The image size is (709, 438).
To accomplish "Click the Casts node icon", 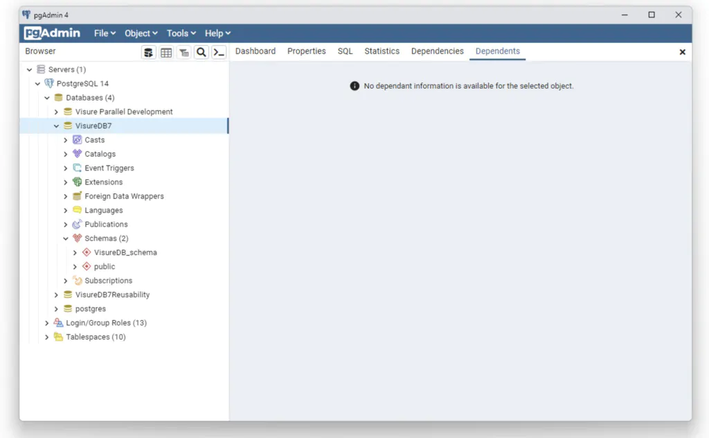I will click(78, 139).
